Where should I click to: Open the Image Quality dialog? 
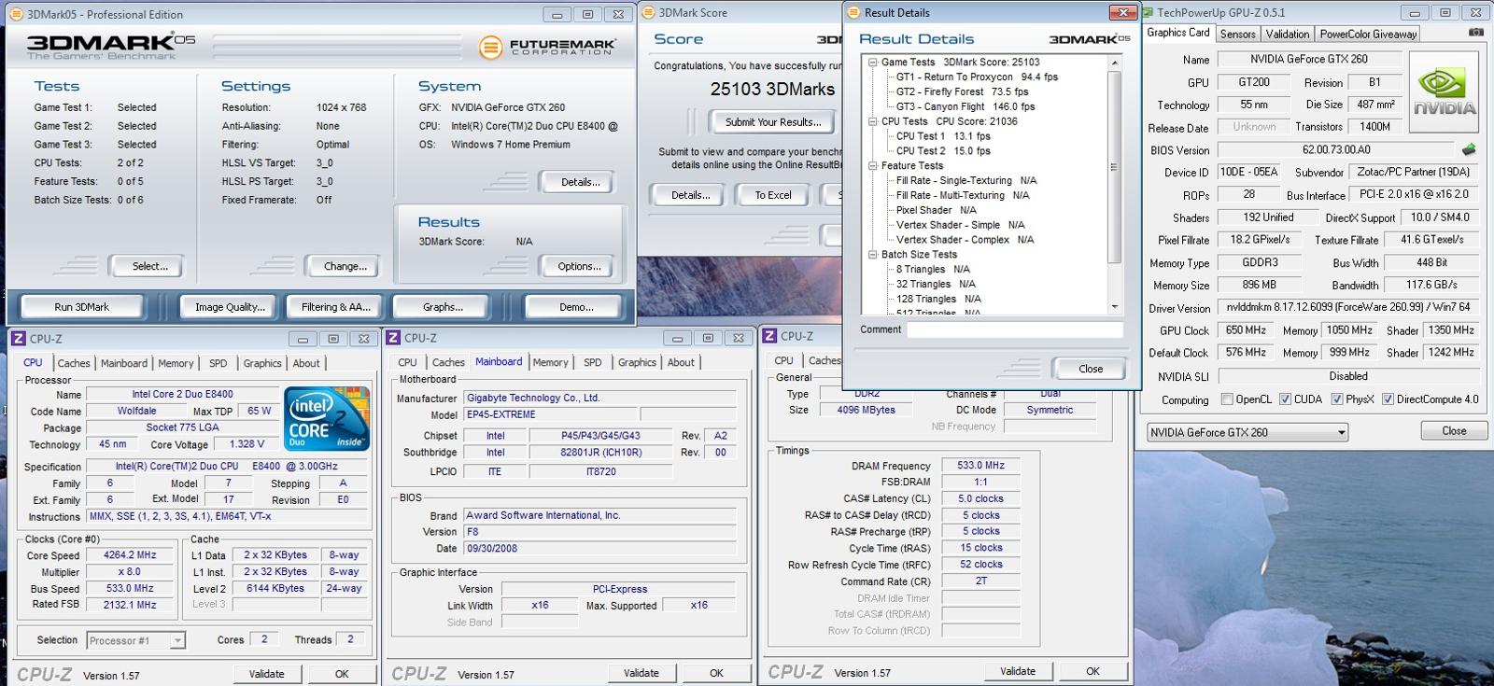click(x=230, y=307)
